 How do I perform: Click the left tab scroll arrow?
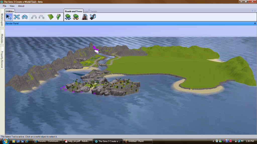pyautogui.click(x=252, y=11)
